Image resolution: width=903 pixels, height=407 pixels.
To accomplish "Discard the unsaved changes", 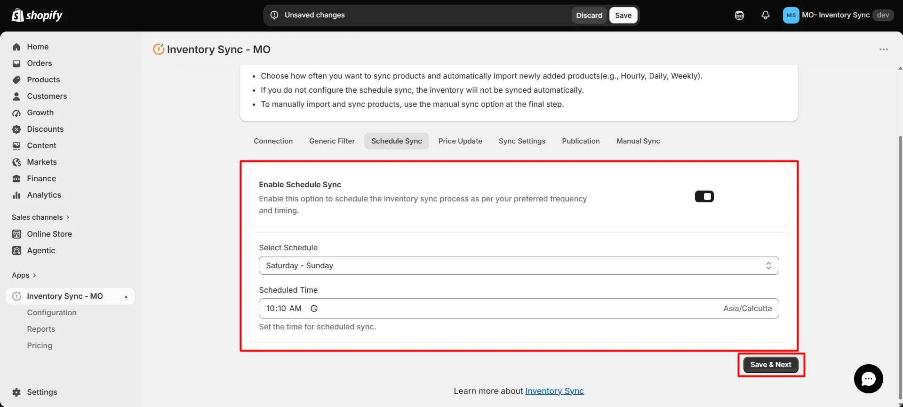I will (589, 16).
